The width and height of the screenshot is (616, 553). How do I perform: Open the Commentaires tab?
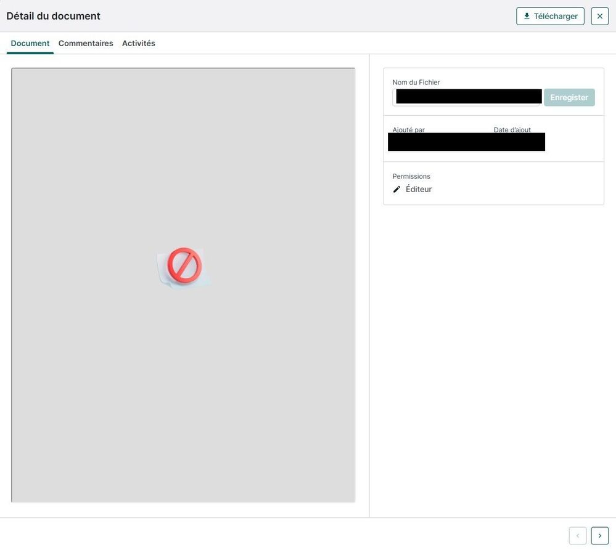86,43
